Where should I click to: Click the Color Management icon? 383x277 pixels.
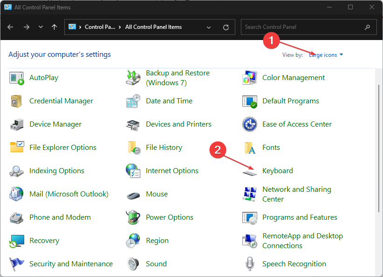pos(250,78)
